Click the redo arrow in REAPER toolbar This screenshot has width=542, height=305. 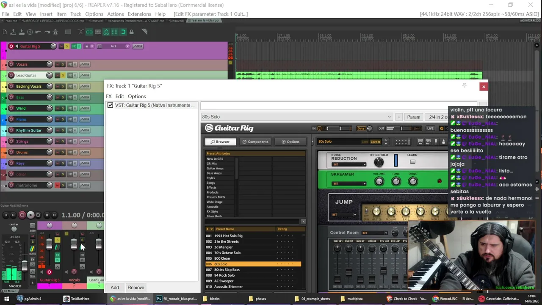pyautogui.click(x=47, y=32)
